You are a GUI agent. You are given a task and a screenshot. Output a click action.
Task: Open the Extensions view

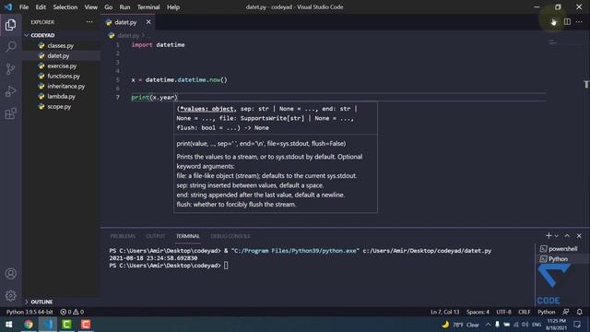(x=10, y=113)
